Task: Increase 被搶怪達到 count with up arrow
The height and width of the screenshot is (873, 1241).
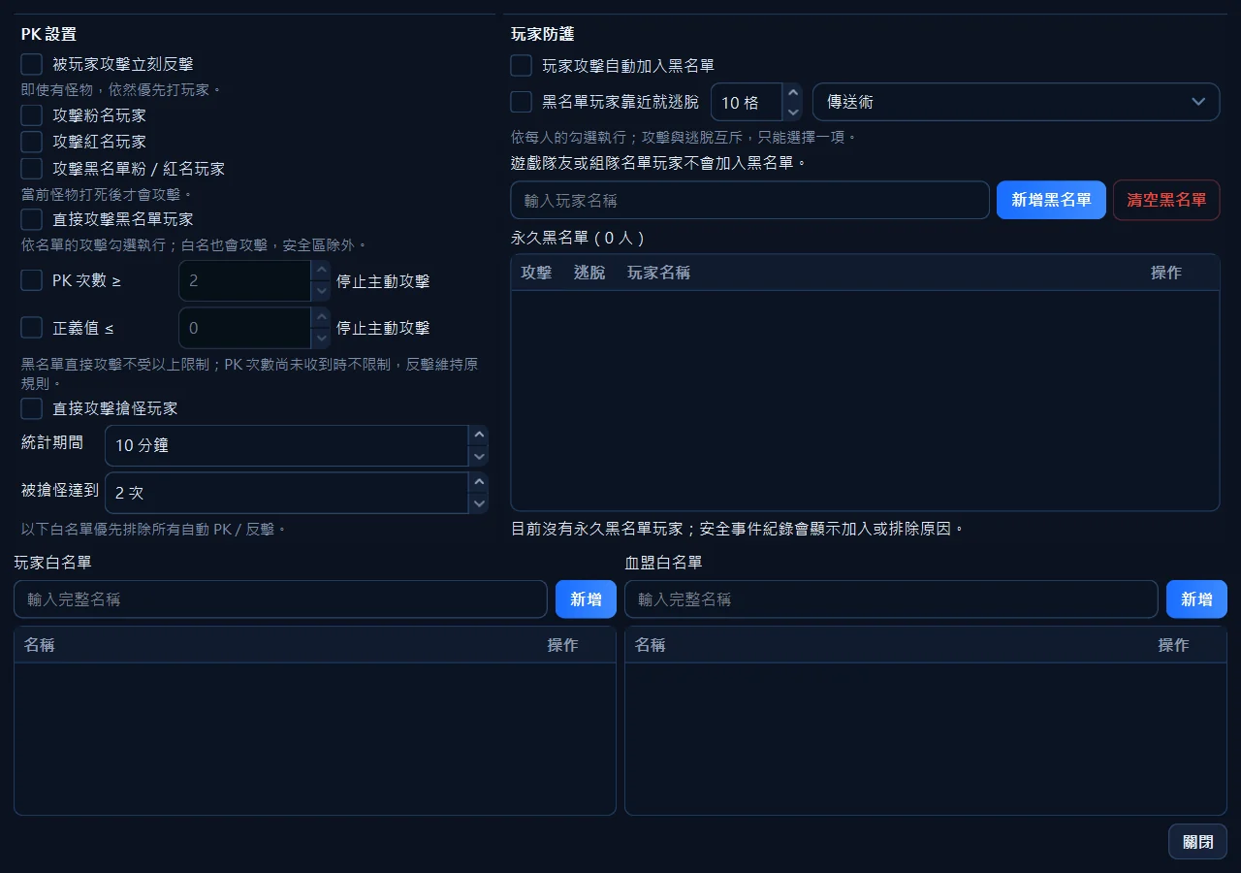Action: click(x=478, y=482)
